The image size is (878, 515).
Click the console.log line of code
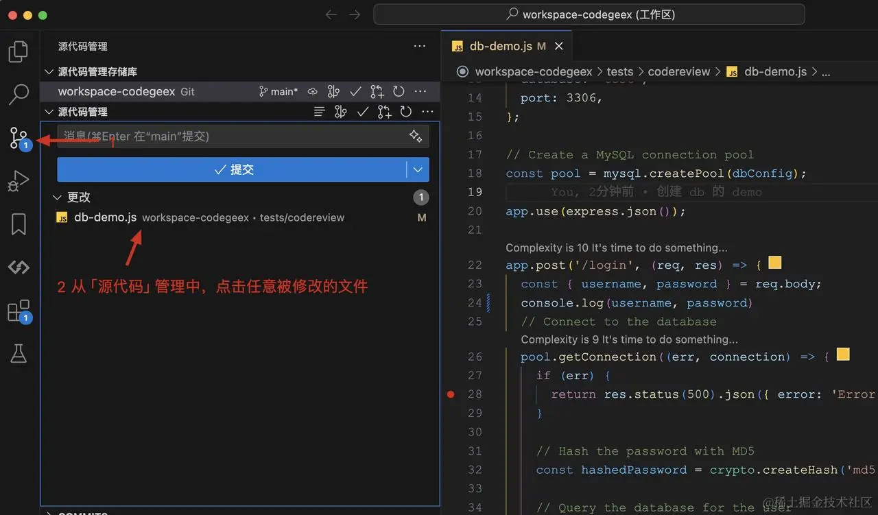pyautogui.click(x=637, y=303)
